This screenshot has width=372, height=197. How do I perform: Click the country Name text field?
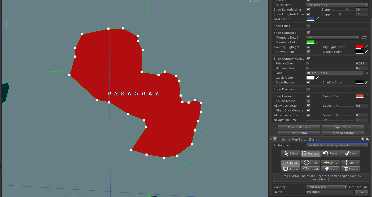[x=330, y=192]
